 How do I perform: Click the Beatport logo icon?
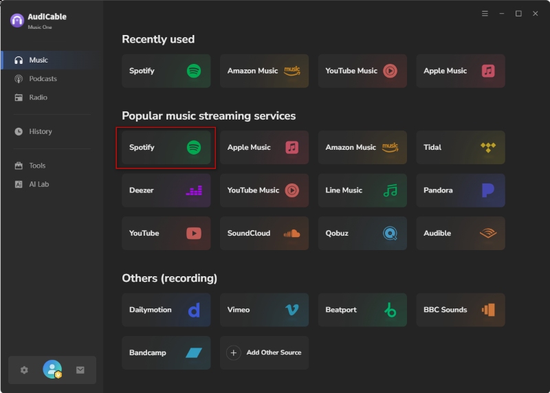(390, 310)
